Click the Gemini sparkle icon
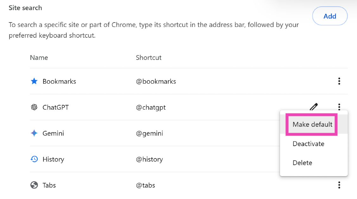This screenshot has width=357, height=199. coord(34,133)
